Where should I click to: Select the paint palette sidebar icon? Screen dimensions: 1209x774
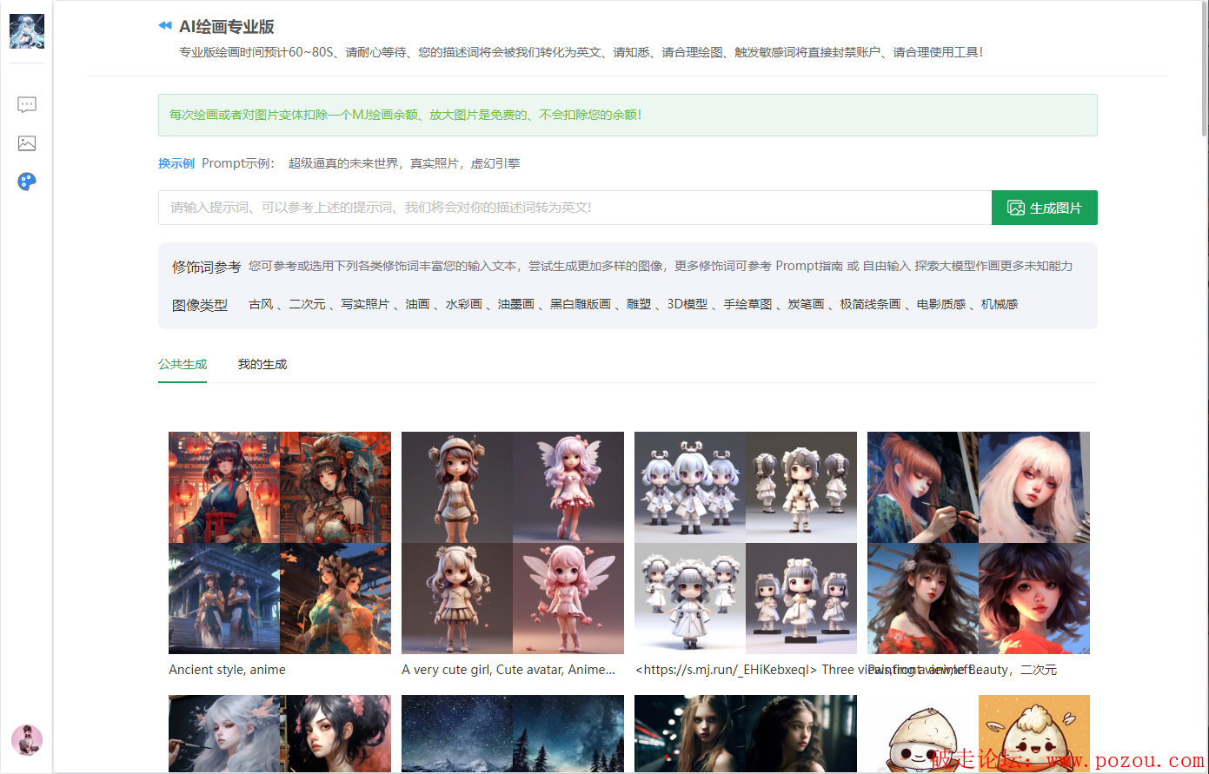27,182
